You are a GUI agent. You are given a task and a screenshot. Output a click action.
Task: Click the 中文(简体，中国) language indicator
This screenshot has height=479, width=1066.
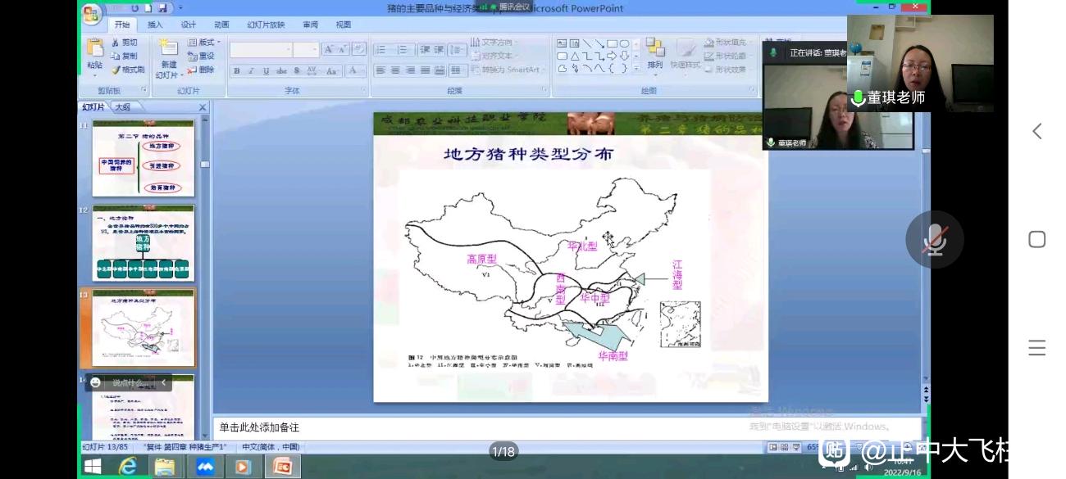point(271,447)
